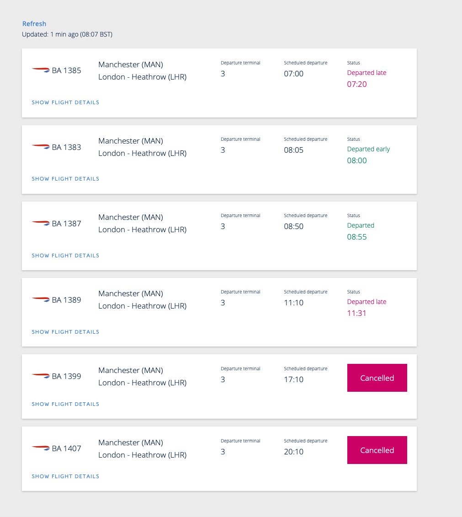Select the Departed late 07:20 status
462x517 pixels.
click(366, 79)
